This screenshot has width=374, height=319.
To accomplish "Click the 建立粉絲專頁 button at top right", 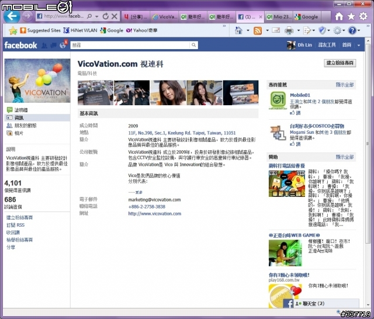I will (340, 63).
